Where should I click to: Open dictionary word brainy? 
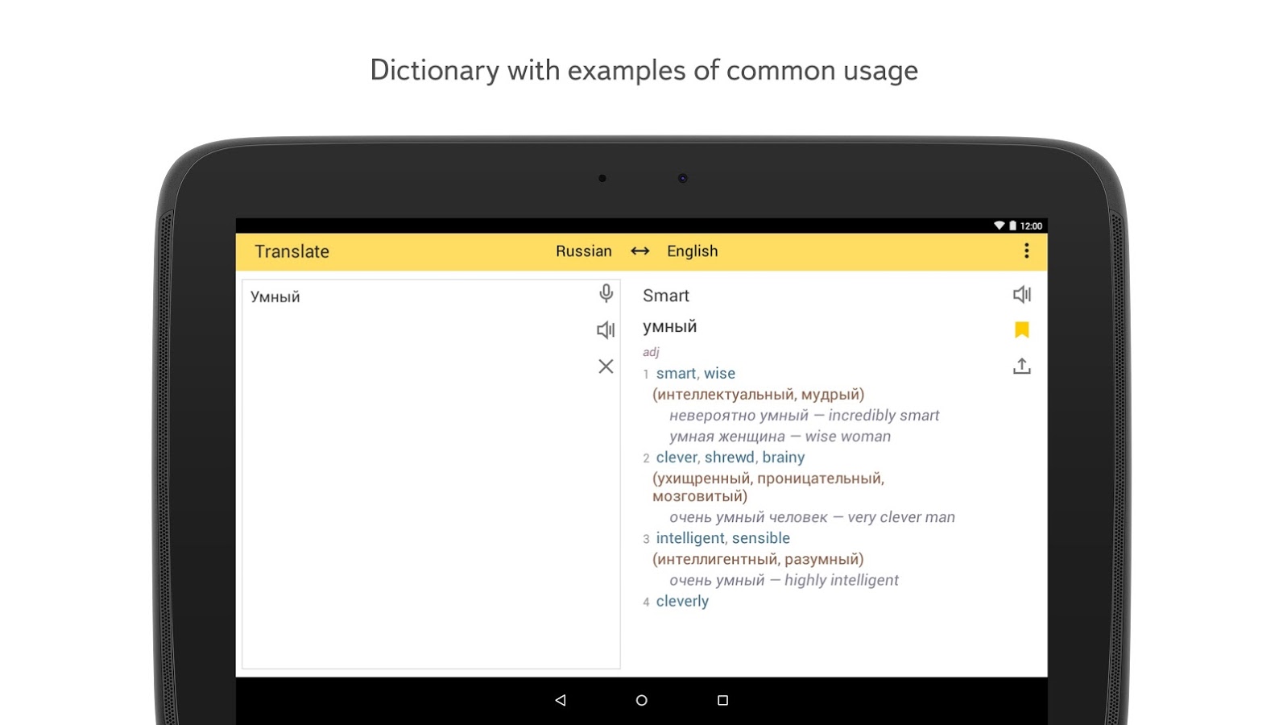point(784,458)
